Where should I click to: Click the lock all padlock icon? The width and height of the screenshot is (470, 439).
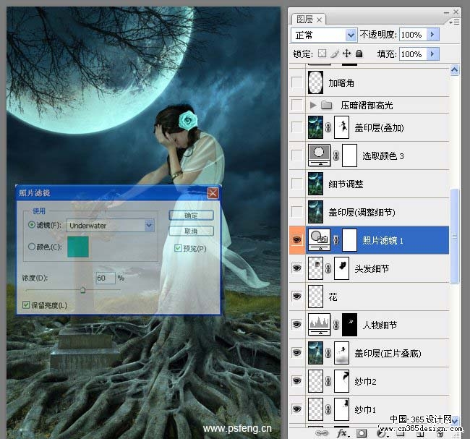pyautogui.click(x=359, y=54)
